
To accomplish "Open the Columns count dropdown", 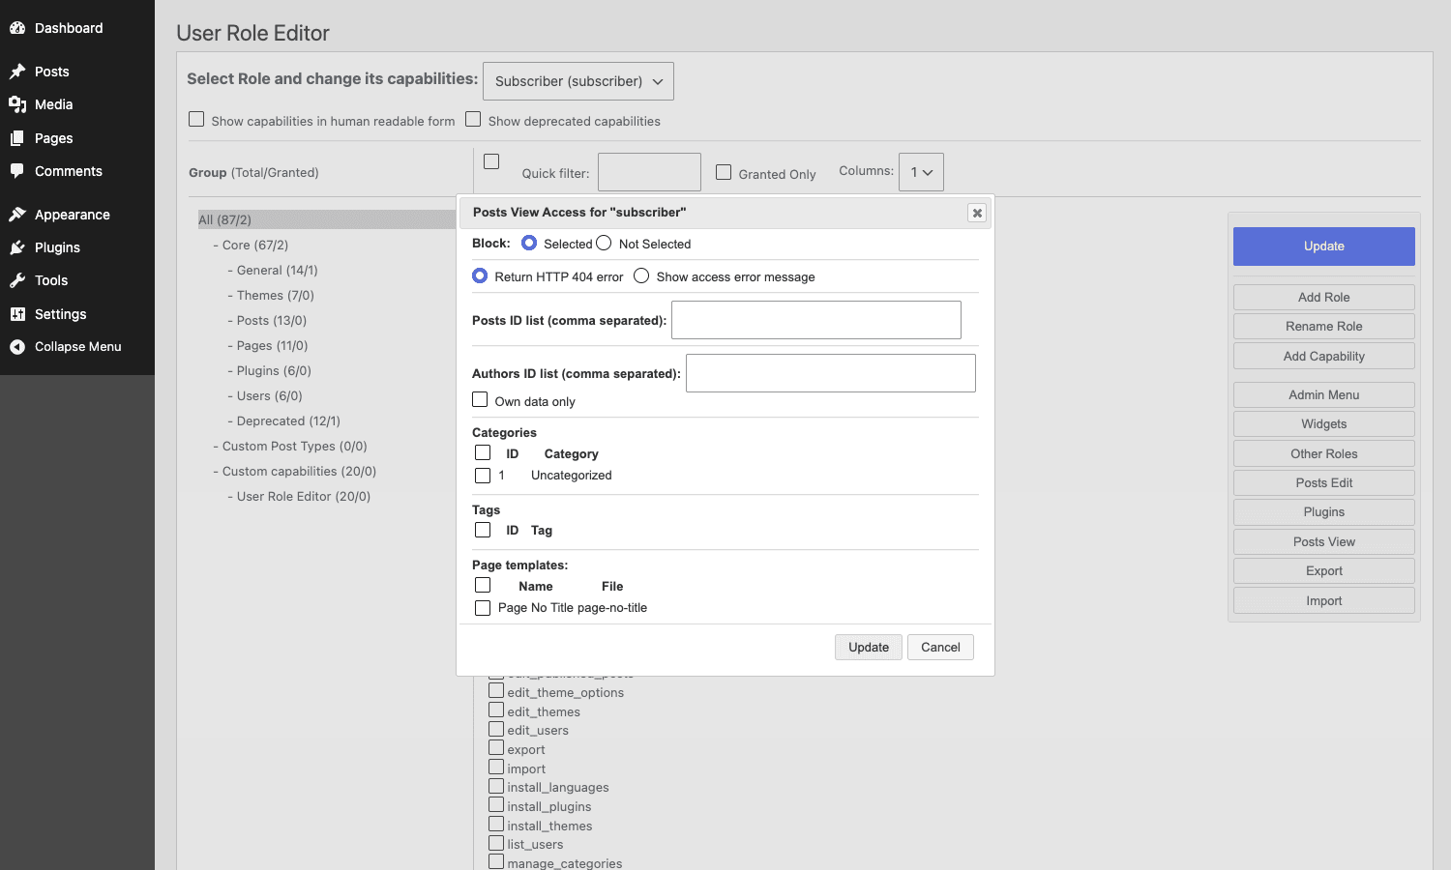I will [921, 172].
